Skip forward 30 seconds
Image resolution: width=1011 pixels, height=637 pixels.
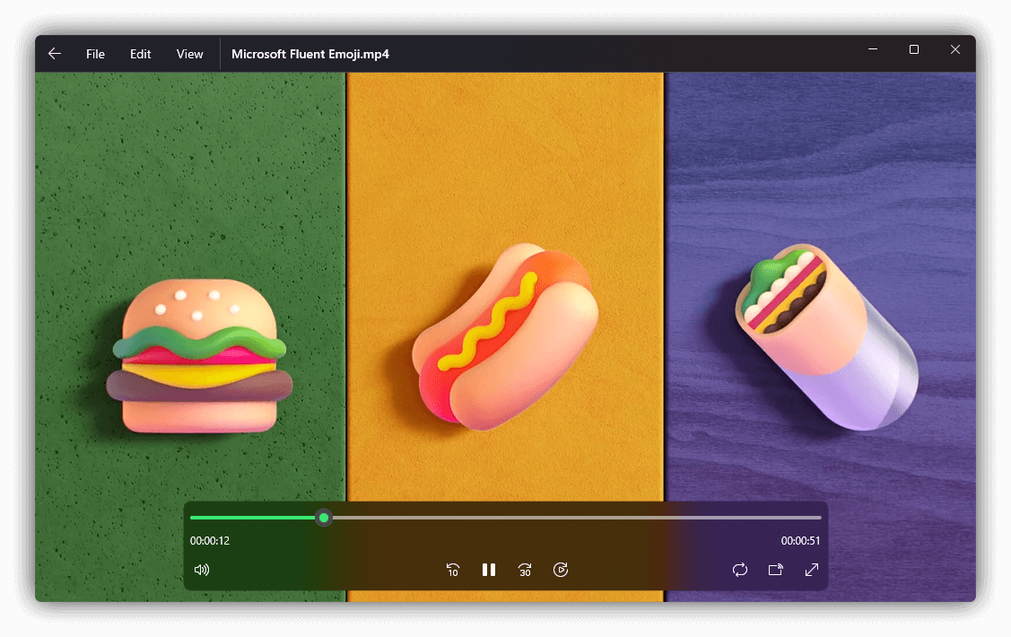525,570
